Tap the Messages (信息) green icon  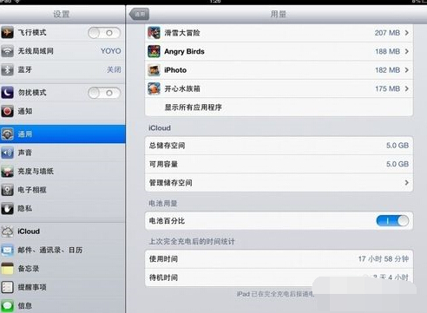pyautogui.click(x=7, y=305)
